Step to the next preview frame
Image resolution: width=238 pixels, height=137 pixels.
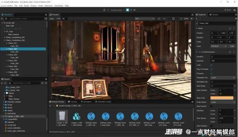134,10
